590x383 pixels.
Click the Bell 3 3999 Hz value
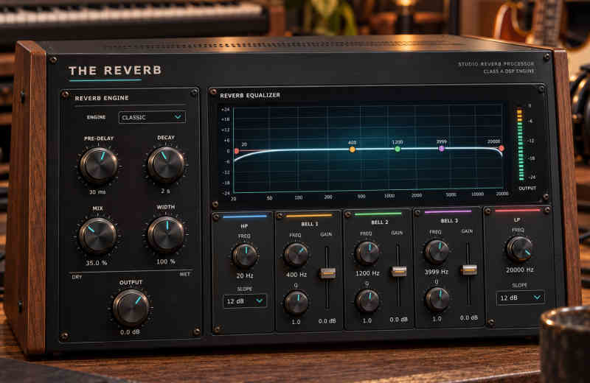tap(437, 272)
